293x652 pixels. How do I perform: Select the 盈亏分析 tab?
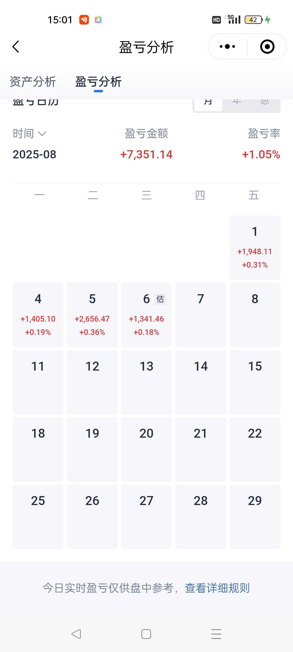point(98,82)
